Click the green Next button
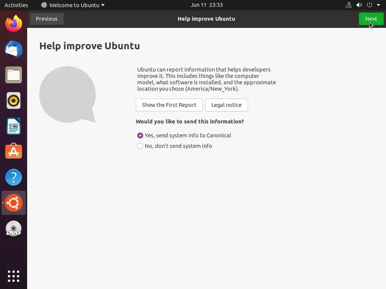Viewport: 386px width, 289px height. (371, 19)
